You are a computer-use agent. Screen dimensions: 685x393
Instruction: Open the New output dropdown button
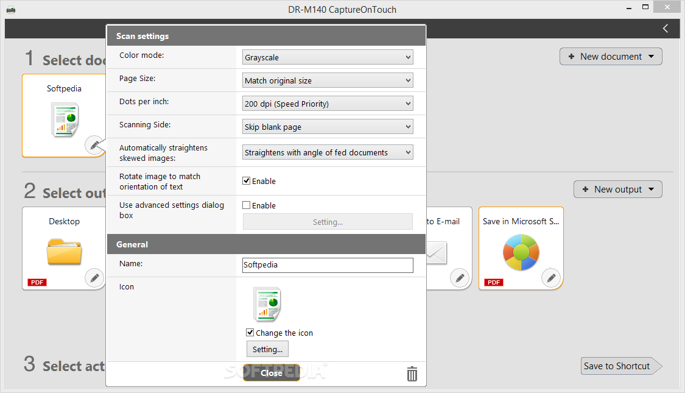click(618, 189)
